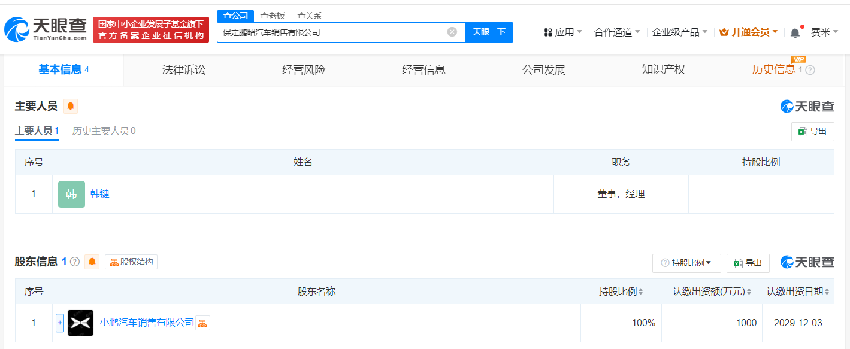Click the notification bell in header
The width and height of the screenshot is (850, 349).
tap(795, 32)
